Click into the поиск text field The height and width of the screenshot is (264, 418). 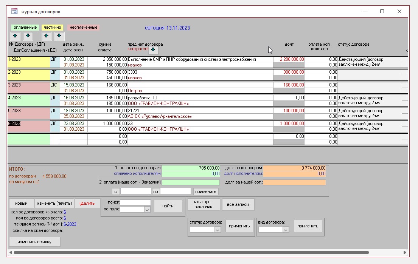pos(135,202)
